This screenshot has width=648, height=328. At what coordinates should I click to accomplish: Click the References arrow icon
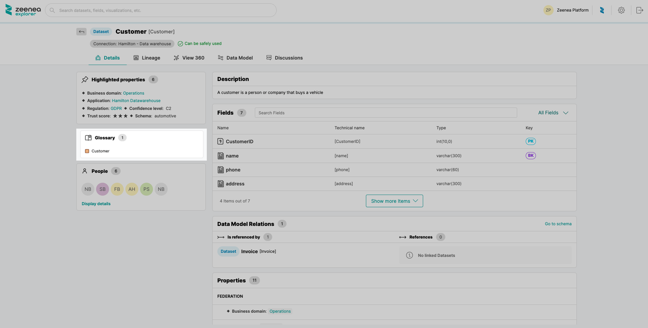coord(403,237)
